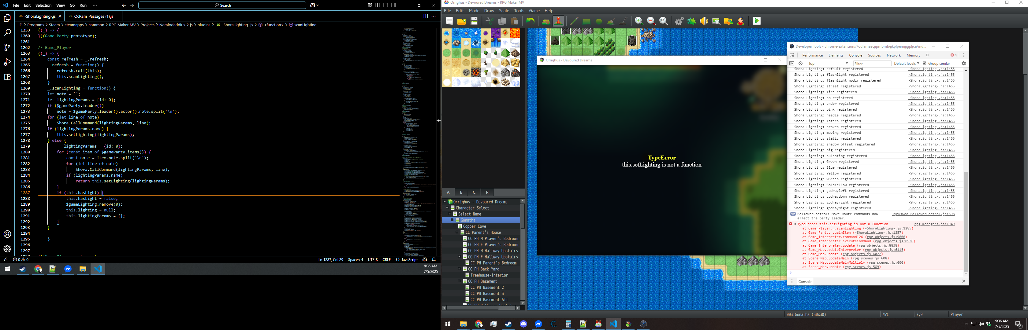The width and height of the screenshot is (1028, 330).
Task: Switch to Sources tab in DevTools
Action: [874, 55]
